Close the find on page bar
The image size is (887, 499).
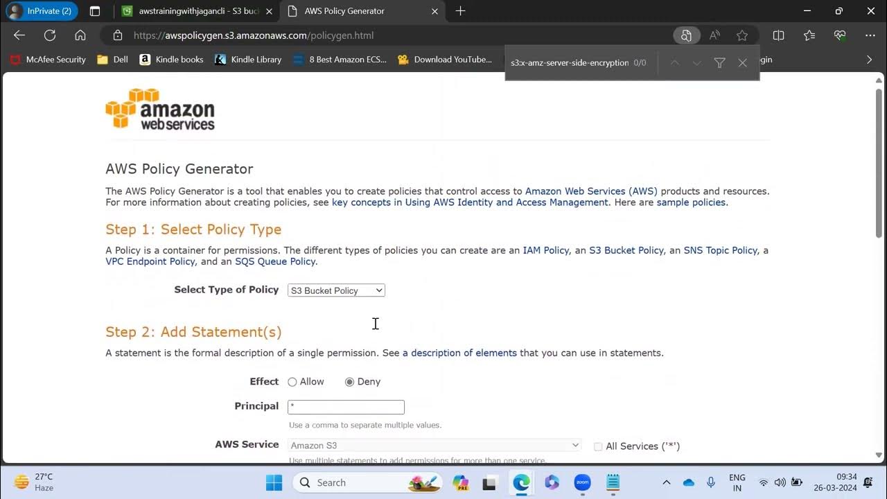(743, 63)
